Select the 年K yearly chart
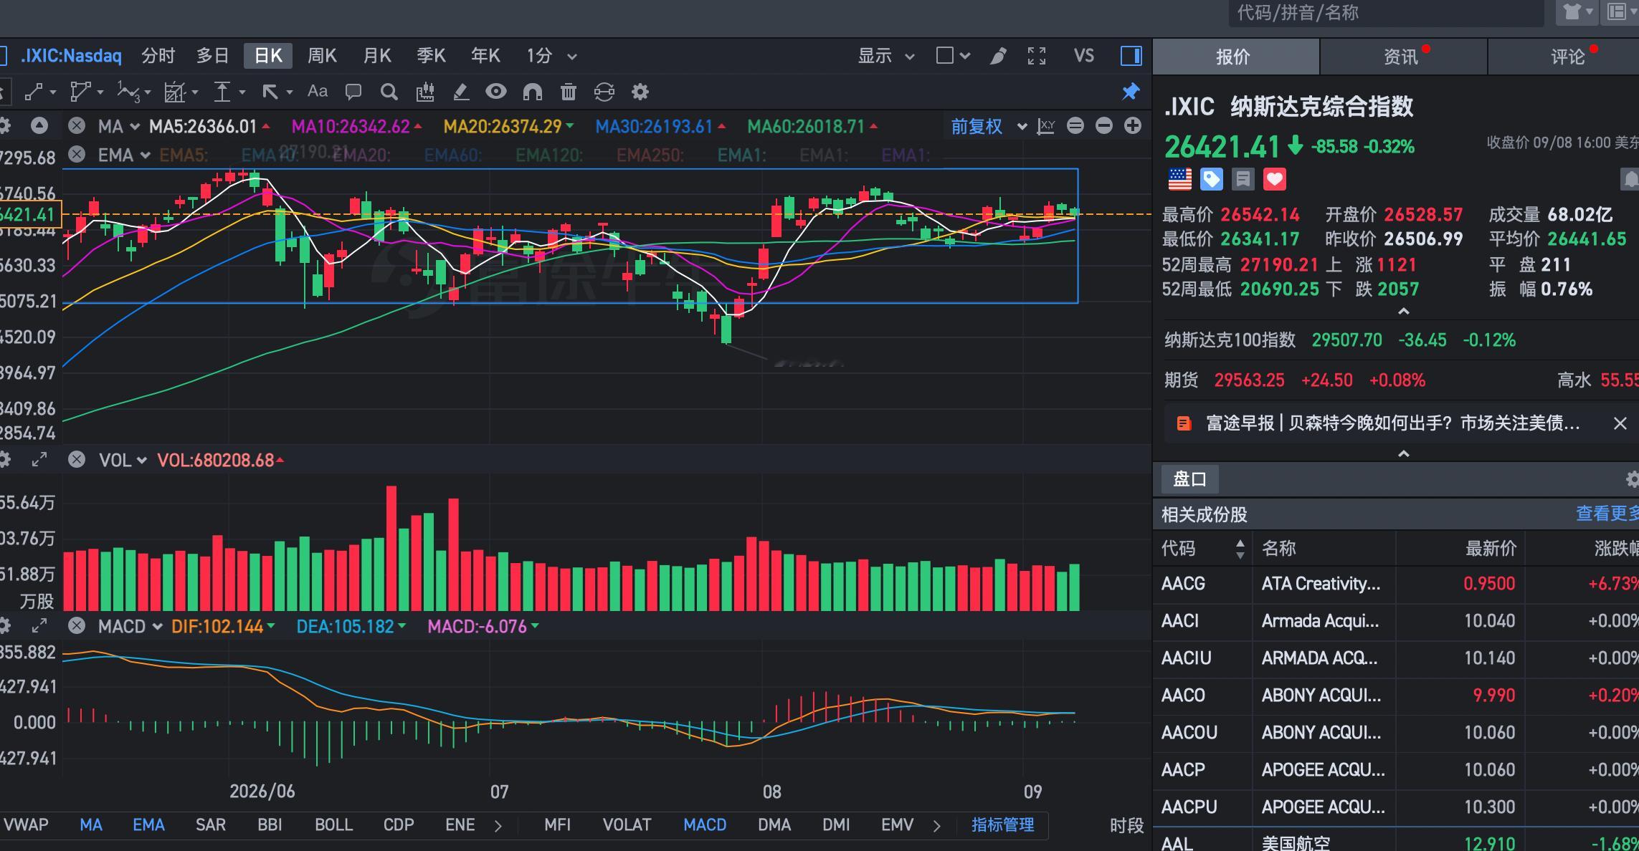The width and height of the screenshot is (1639, 851). tap(485, 56)
